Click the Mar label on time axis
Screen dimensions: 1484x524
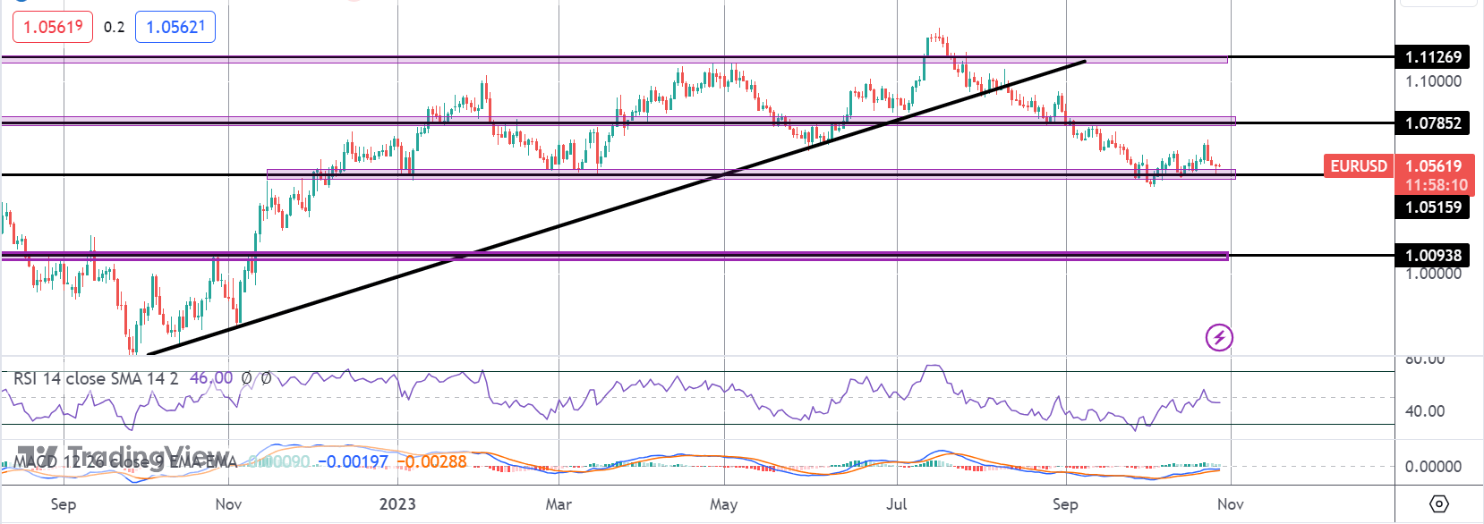559,504
